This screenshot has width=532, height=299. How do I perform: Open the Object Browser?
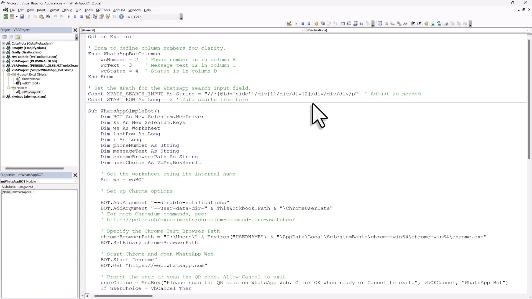pos(108,17)
